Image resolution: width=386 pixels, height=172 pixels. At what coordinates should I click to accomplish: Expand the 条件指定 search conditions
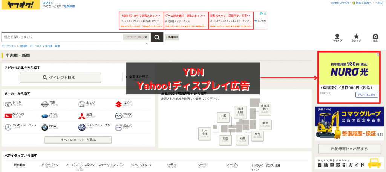[172, 37]
